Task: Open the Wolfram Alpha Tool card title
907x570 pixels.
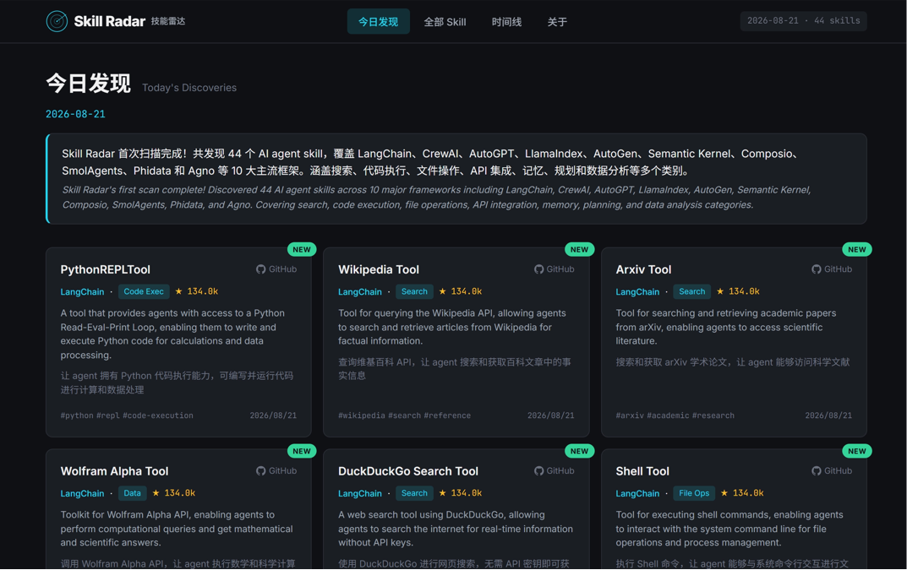Action: [114, 471]
